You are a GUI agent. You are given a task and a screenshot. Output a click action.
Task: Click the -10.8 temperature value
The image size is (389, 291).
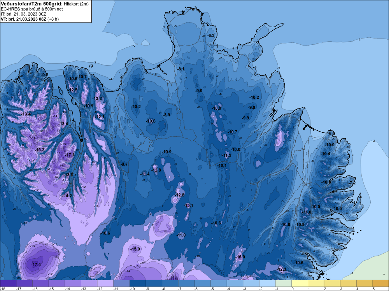[326, 182]
